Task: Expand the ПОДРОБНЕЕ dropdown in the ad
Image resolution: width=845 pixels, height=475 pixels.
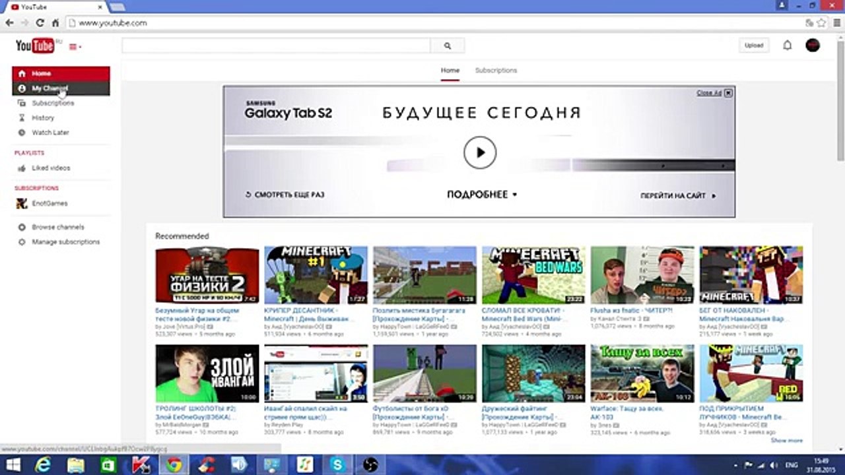Action: click(482, 195)
